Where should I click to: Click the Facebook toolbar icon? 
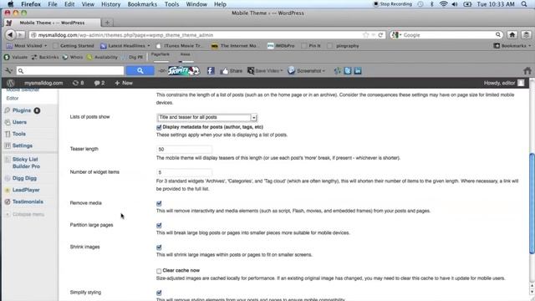tap(211, 70)
